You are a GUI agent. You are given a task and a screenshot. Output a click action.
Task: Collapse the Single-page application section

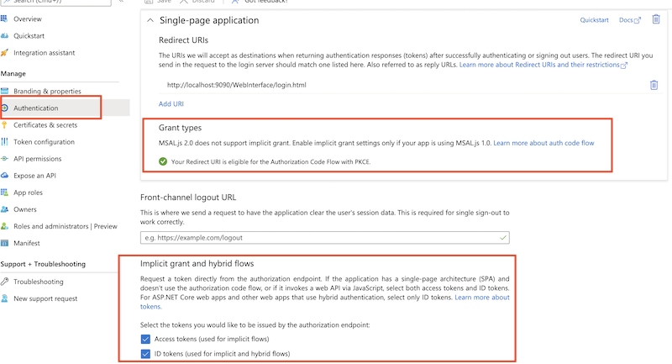[x=150, y=20]
